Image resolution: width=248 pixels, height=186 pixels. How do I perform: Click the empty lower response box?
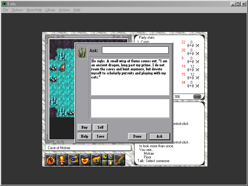click(x=130, y=108)
